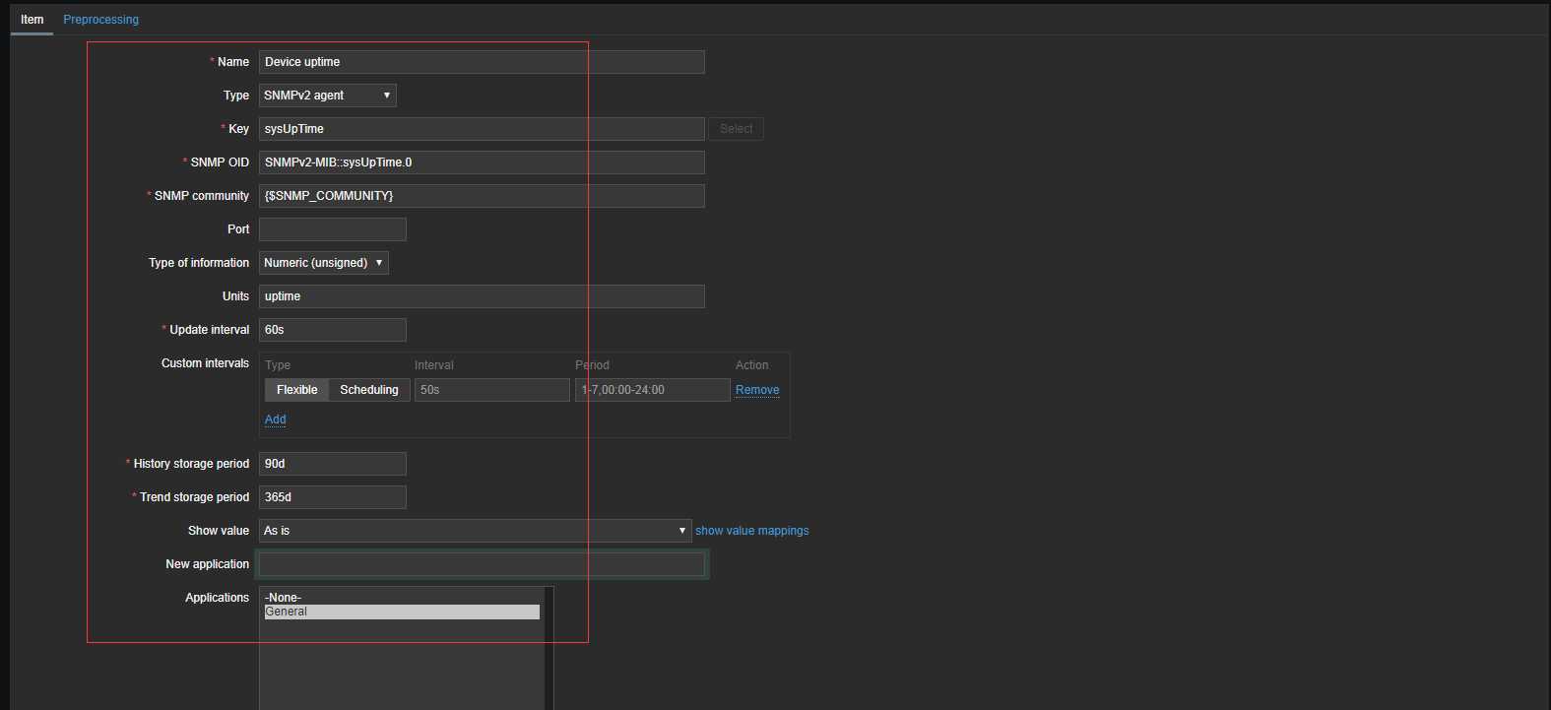Image resolution: width=1551 pixels, height=710 pixels.
Task: Click the Update interval field 60s
Action: 332,330
